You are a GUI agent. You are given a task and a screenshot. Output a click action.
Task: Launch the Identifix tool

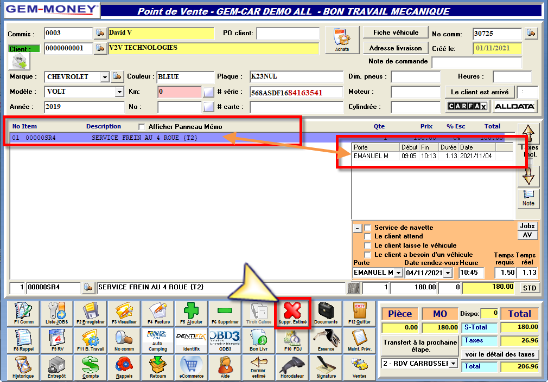(x=191, y=340)
